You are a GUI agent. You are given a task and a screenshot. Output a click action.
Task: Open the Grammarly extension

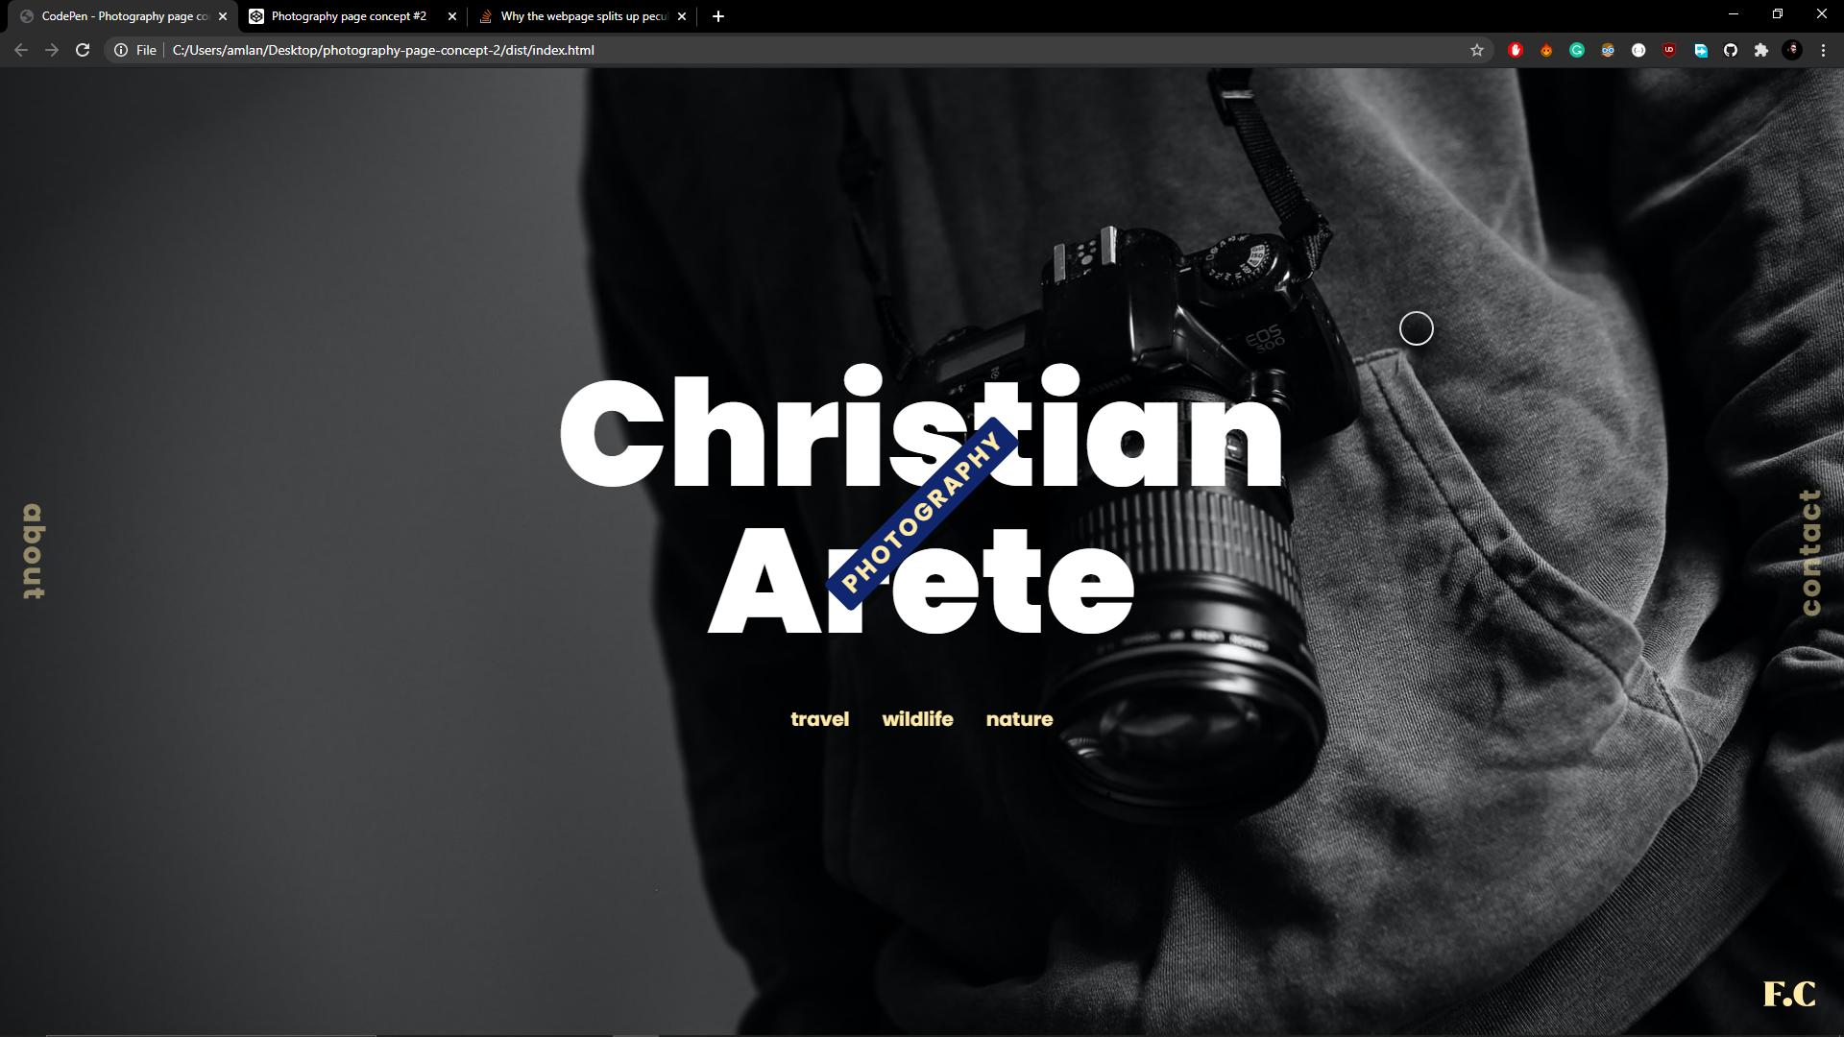click(1577, 50)
